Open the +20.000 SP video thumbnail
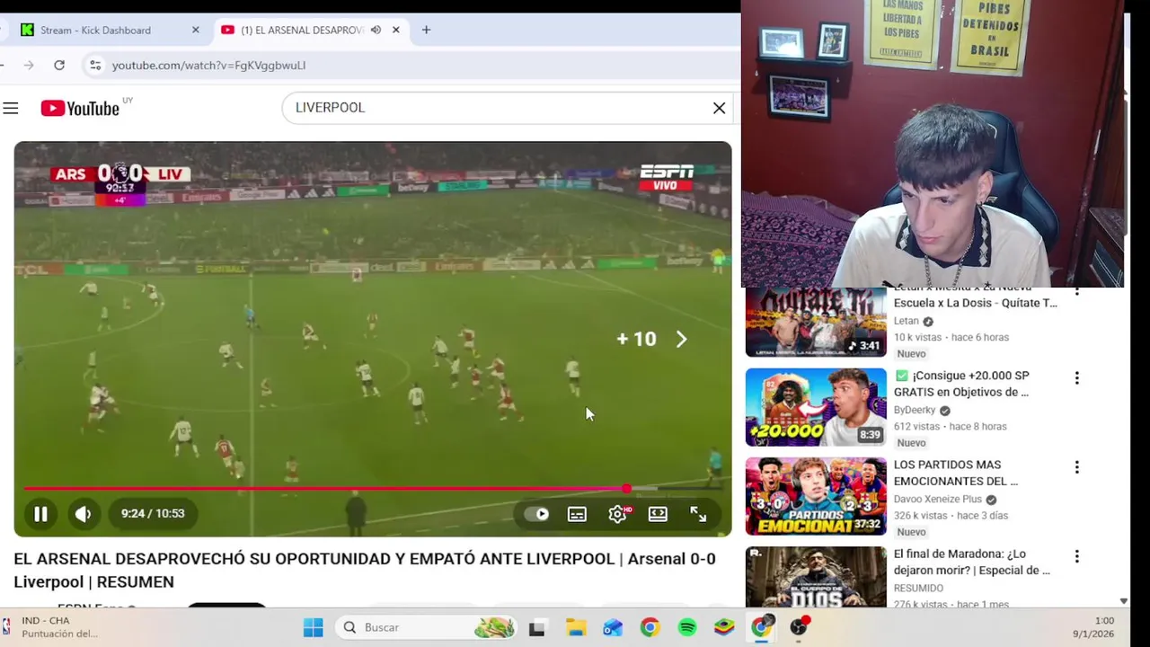 (816, 407)
